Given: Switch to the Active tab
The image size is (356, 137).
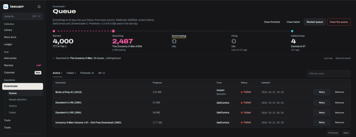Looking at the screenshot, I should [x=57, y=73].
